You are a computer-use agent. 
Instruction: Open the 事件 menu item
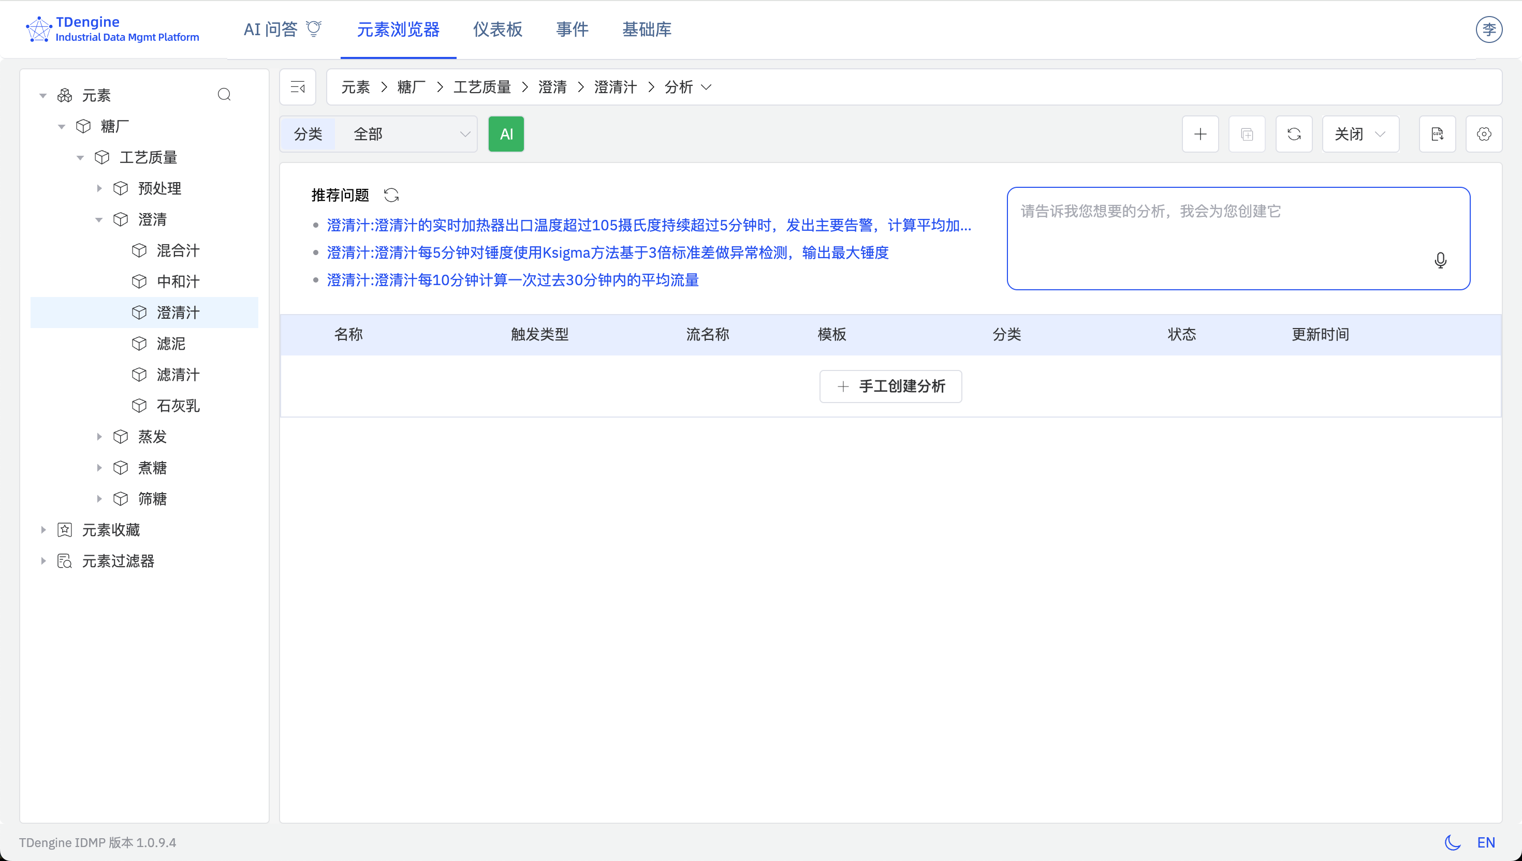tap(572, 29)
